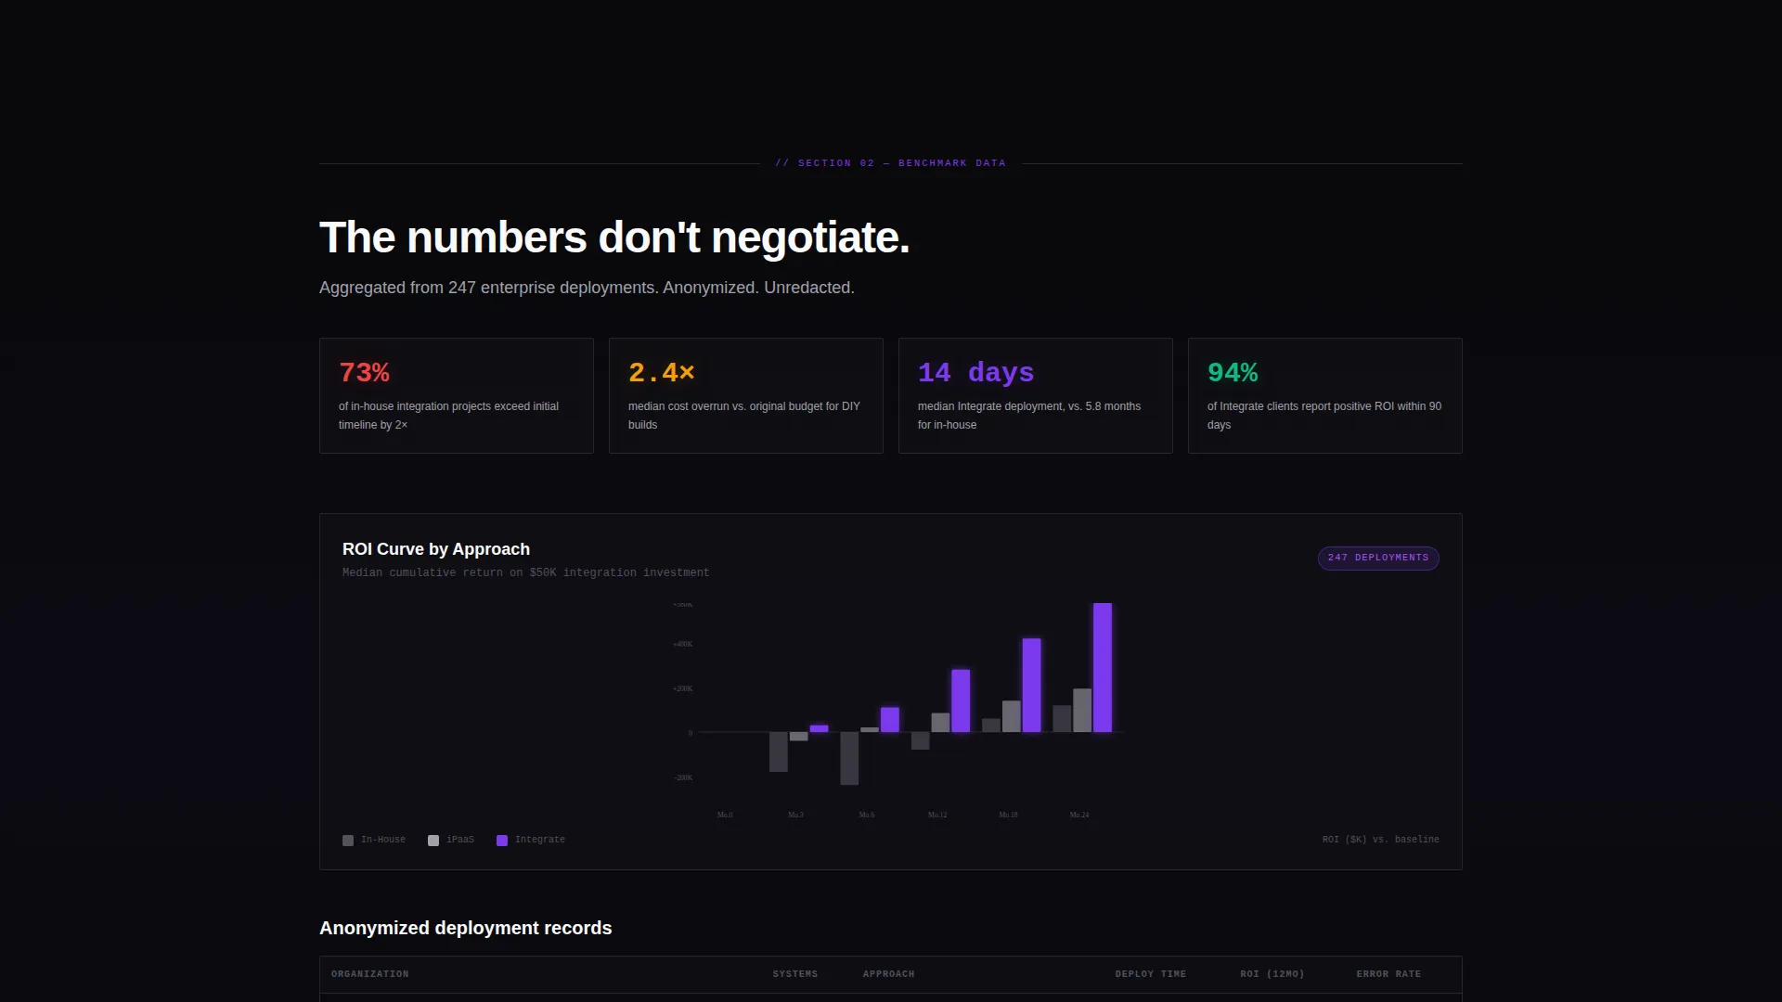Click the DEPLOY TIME column header
1782x1002 pixels.
pos(1151,974)
